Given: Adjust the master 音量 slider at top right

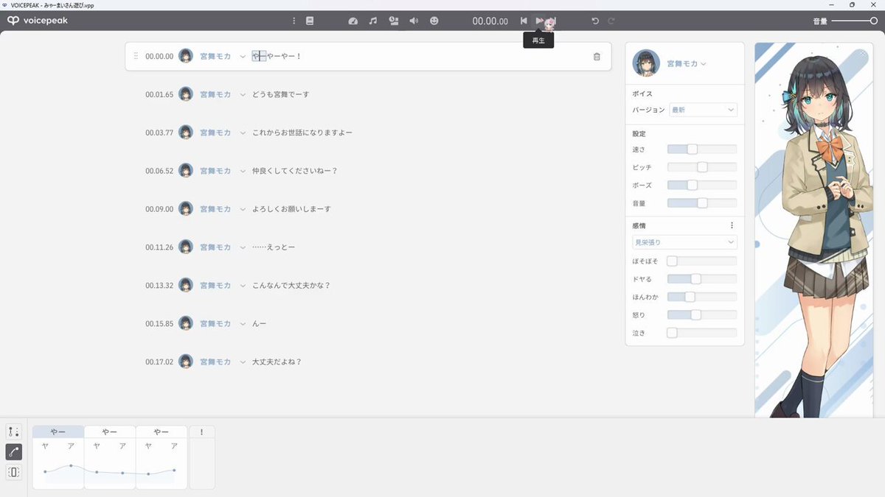Looking at the screenshot, I should [x=855, y=21].
